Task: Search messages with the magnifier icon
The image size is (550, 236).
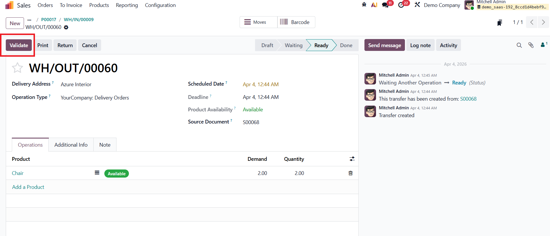Action: click(519, 45)
